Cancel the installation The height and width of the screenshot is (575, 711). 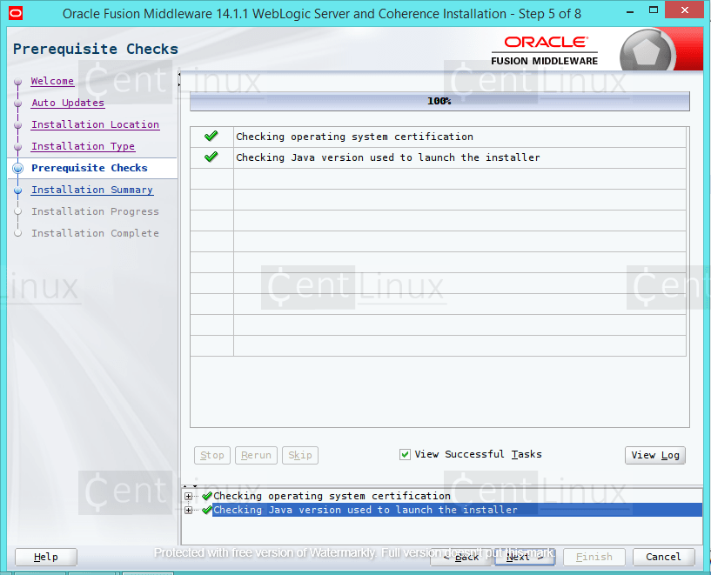[663, 557]
